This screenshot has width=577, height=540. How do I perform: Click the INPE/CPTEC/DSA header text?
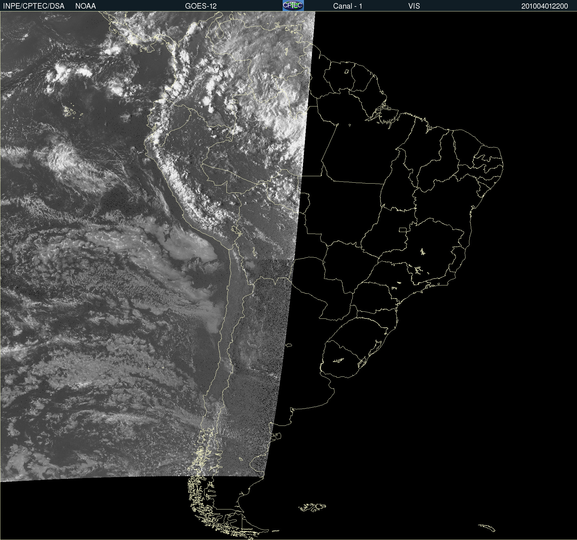(34, 6)
